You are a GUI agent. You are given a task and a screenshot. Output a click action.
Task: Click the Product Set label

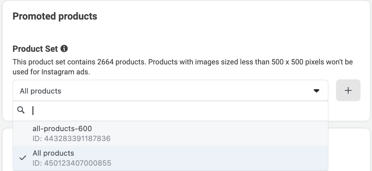pyautogui.click(x=35, y=49)
